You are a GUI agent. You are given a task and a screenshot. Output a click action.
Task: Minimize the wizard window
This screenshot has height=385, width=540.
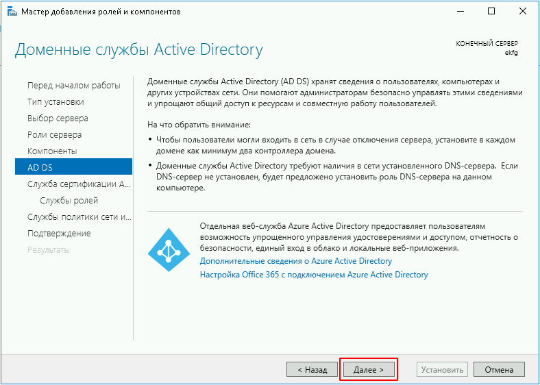460,12
